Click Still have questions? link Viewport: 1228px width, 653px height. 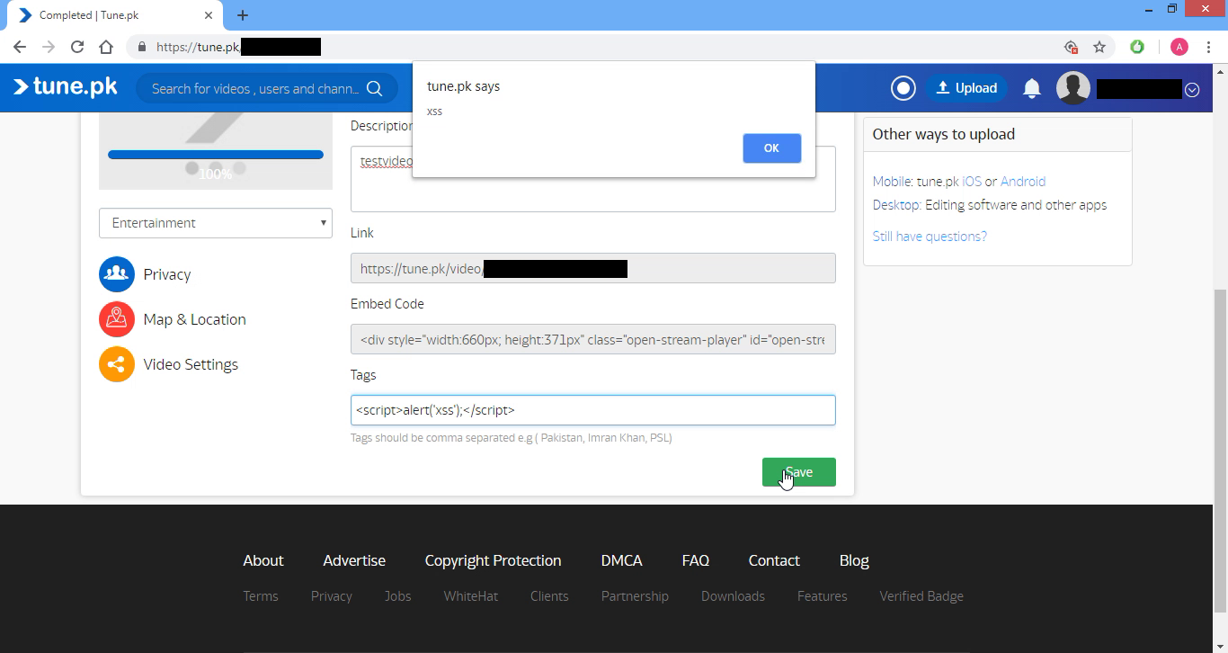point(930,236)
